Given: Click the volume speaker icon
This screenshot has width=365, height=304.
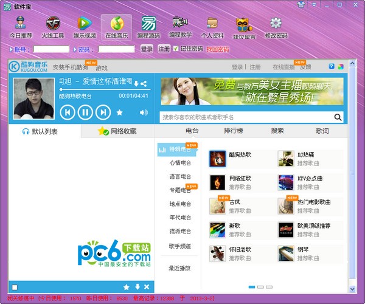Looking at the screenshot, I should click(x=144, y=112).
